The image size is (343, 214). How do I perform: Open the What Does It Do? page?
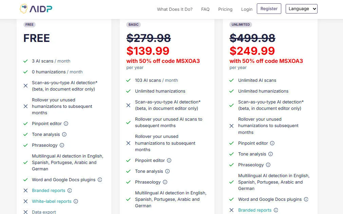175,9
